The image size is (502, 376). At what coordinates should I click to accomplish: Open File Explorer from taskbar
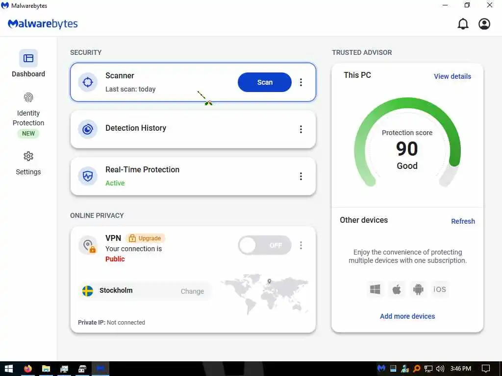point(46,369)
